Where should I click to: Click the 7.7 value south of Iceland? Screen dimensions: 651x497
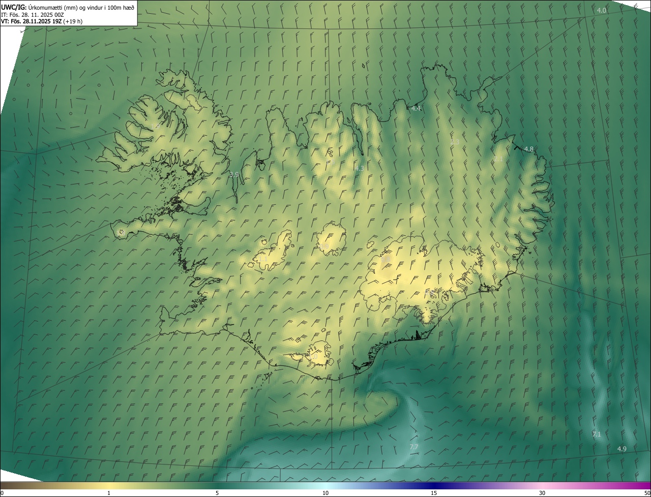click(x=414, y=447)
